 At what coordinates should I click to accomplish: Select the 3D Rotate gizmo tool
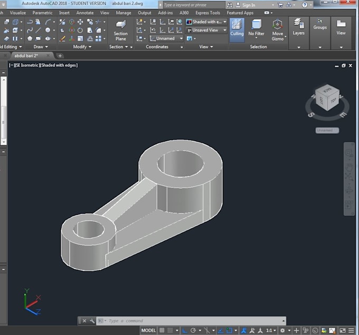pos(72,30)
